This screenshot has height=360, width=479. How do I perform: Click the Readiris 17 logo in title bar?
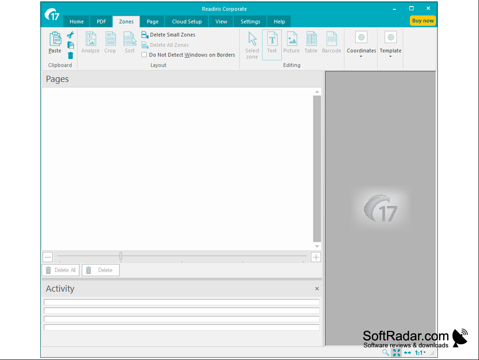[x=51, y=15]
